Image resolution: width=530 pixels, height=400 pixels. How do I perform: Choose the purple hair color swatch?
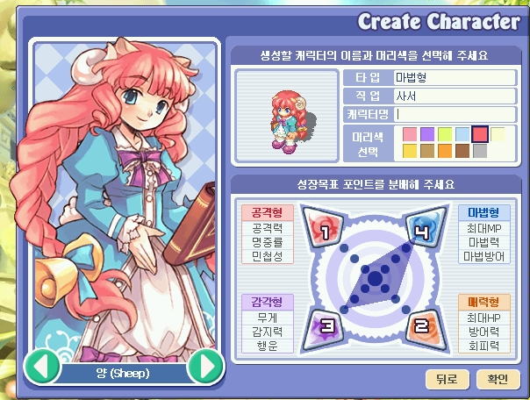pyautogui.click(x=427, y=134)
